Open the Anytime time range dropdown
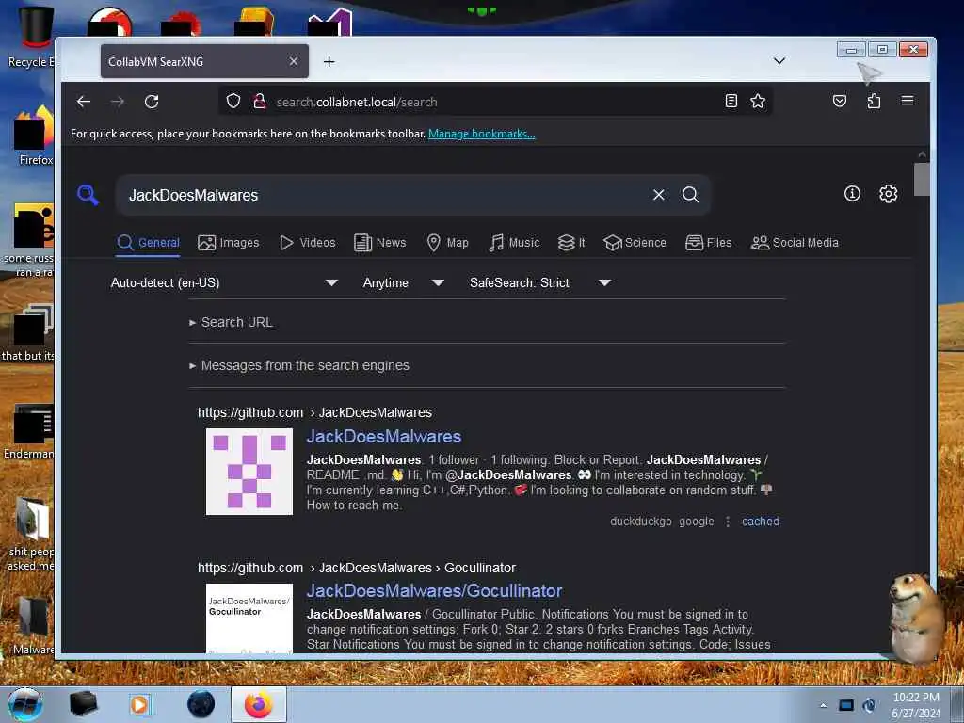The height and width of the screenshot is (723, 964). pyautogui.click(x=403, y=282)
